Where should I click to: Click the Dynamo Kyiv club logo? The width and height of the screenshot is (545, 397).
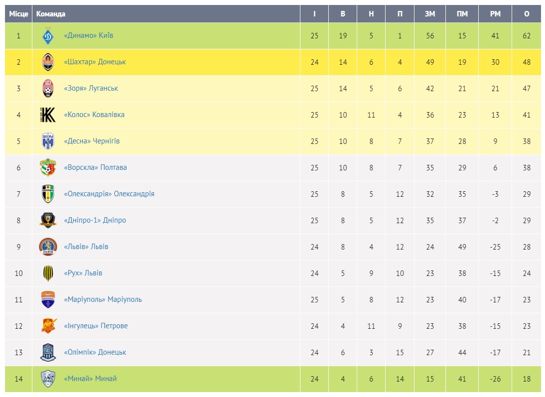click(x=48, y=36)
